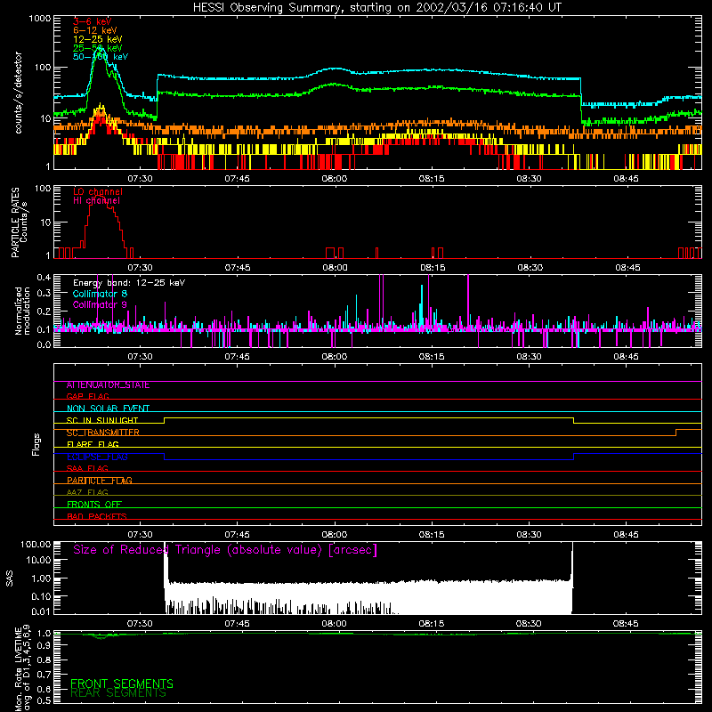Click the '07:45' tick under the counts panel

(237, 179)
